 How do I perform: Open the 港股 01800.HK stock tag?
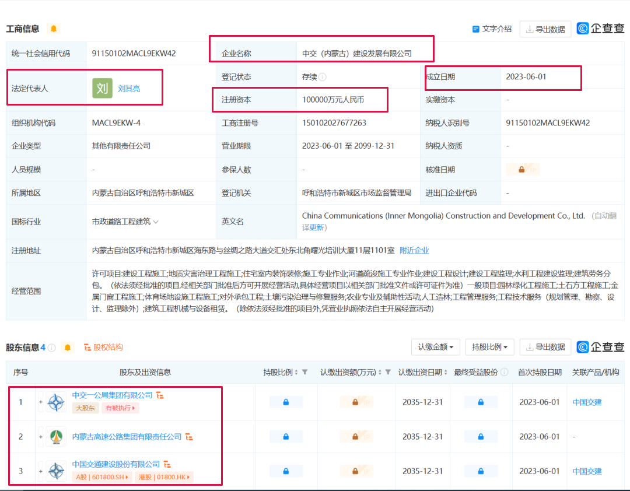pyautogui.click(x=164, y=478)
